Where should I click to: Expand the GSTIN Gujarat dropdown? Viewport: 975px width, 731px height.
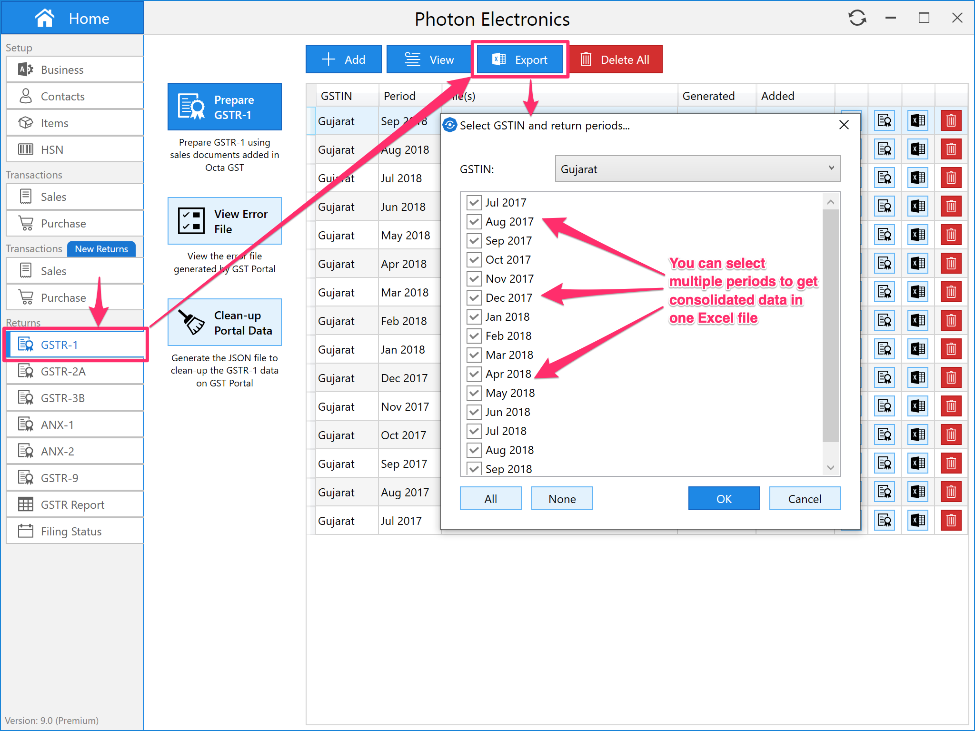pos(697,169)
